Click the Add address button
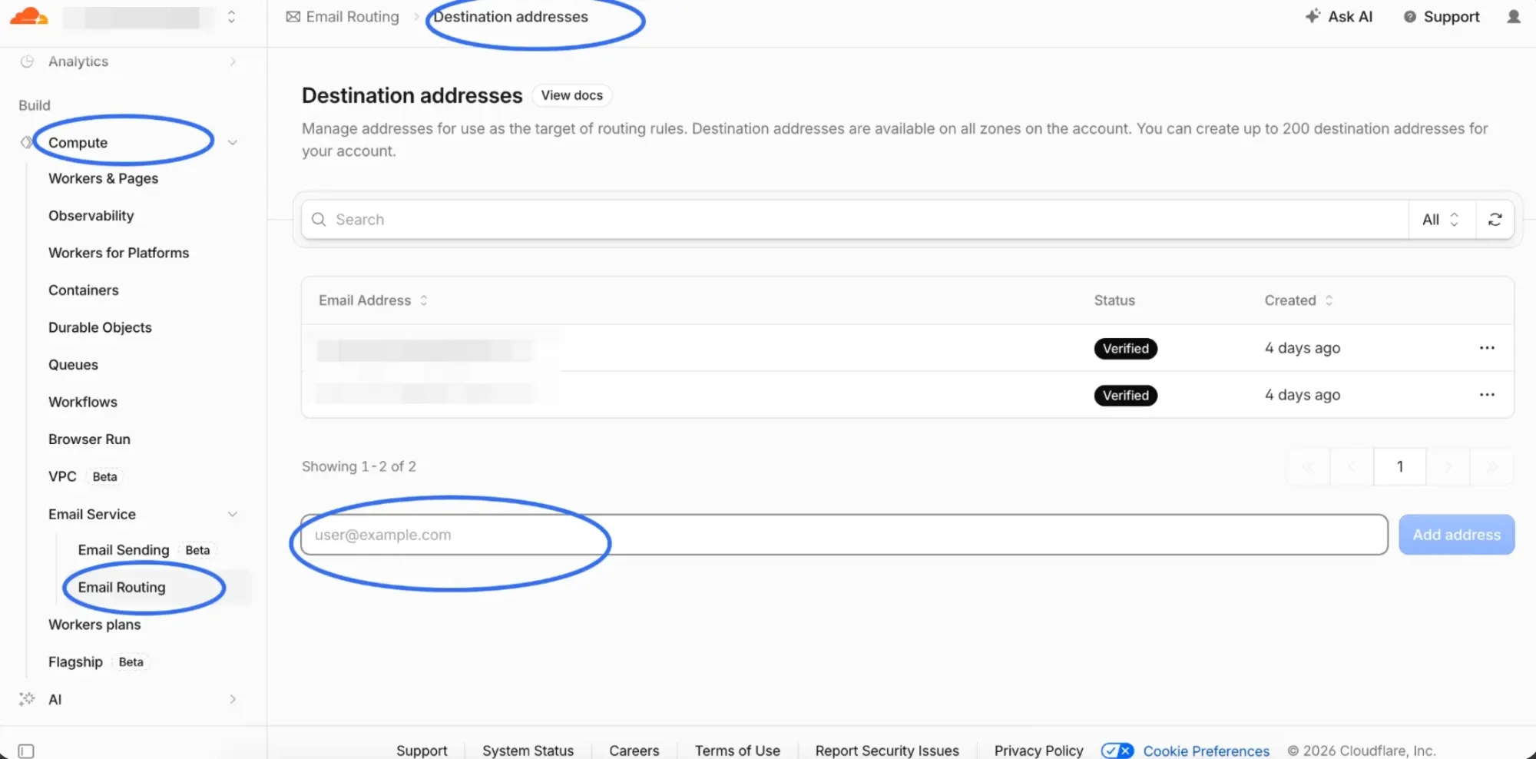This screenshot has width=1536, height=759. coord(1456,535)
